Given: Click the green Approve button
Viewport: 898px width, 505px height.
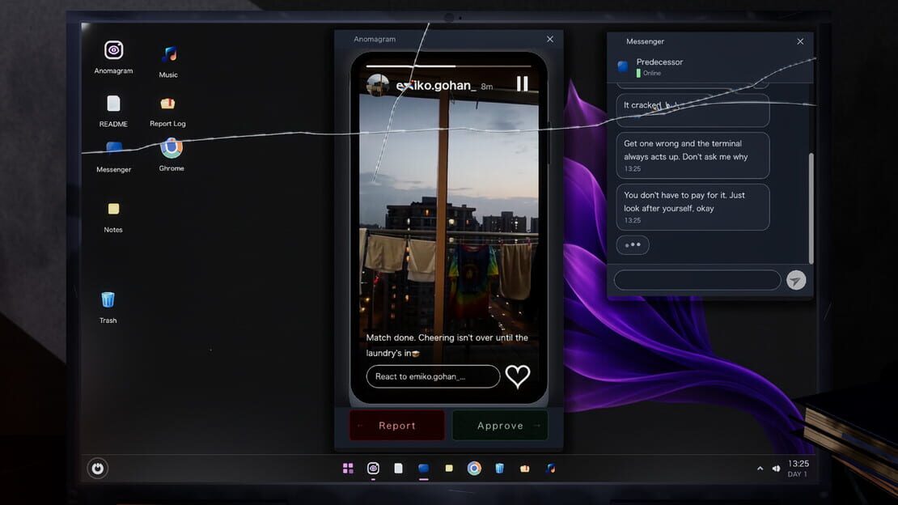Looking at the screenshot, I should click(x=500, y=426).
